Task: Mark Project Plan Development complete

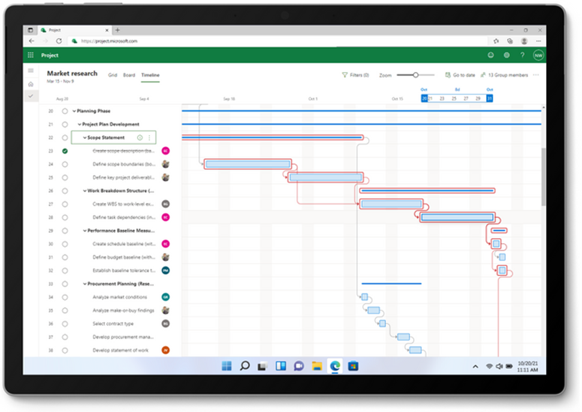Action: (65, 124)
